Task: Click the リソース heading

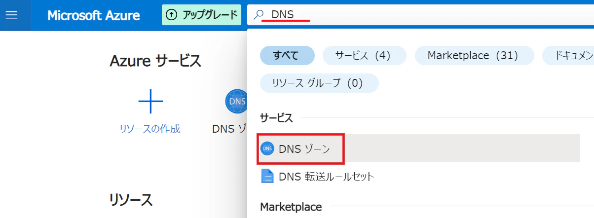Action: (x=131, y=199)
